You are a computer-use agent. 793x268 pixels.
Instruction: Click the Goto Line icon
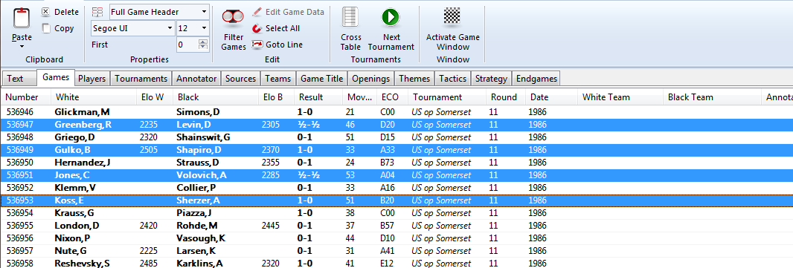tap(257, 45)
